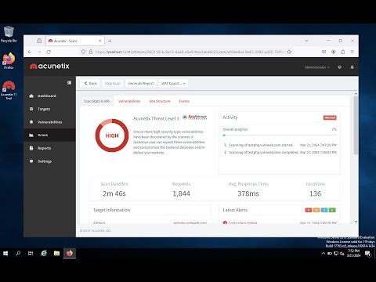This screenshot has width=376, height=282.
Task: Show hidden system tray icons
Action: pyautogui.click(x=324, y=253)
